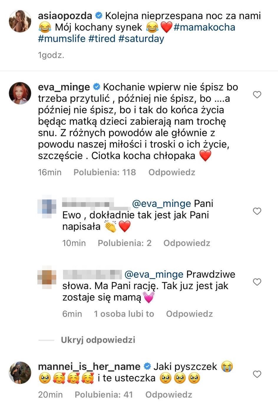Reply to eva_minge's comment via Odpowiedz
The width and height of the screenshot is (278, 409).
172,172
